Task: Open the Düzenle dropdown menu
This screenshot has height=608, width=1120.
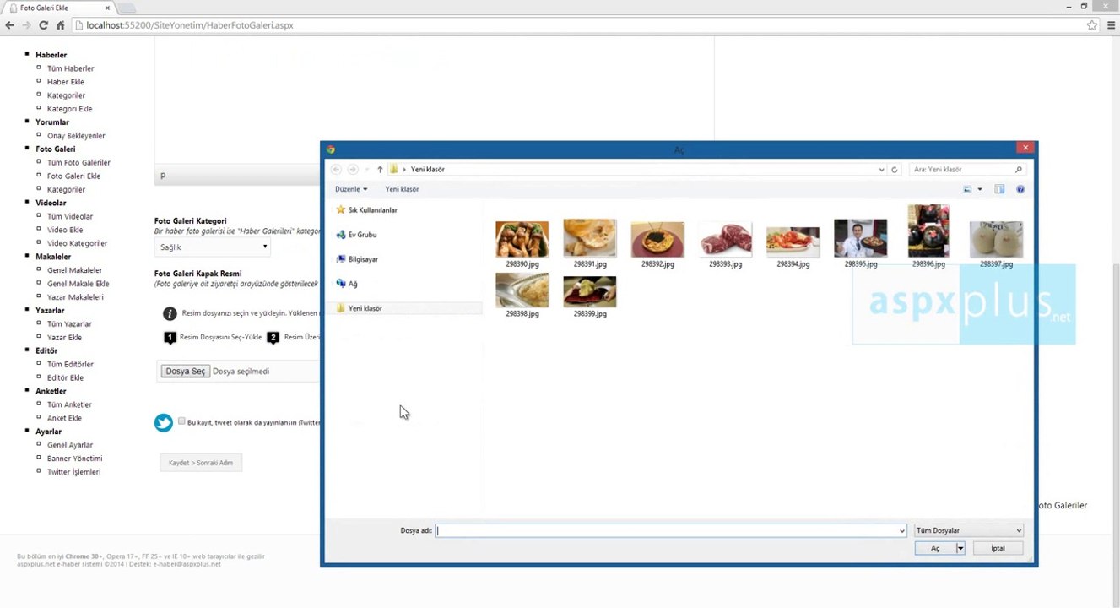Action: point(351,189)
